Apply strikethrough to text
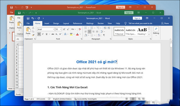180x106 pixels. pyautogui.click(x=53, y=34)
